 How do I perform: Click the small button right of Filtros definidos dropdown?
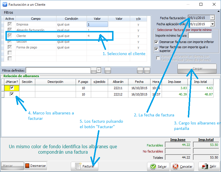point(108,70)
